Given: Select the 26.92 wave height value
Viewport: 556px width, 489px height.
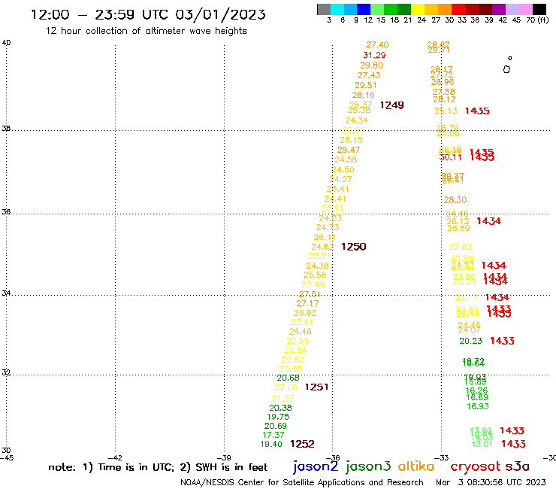Looking at the screenshot, I should point(305,313).
